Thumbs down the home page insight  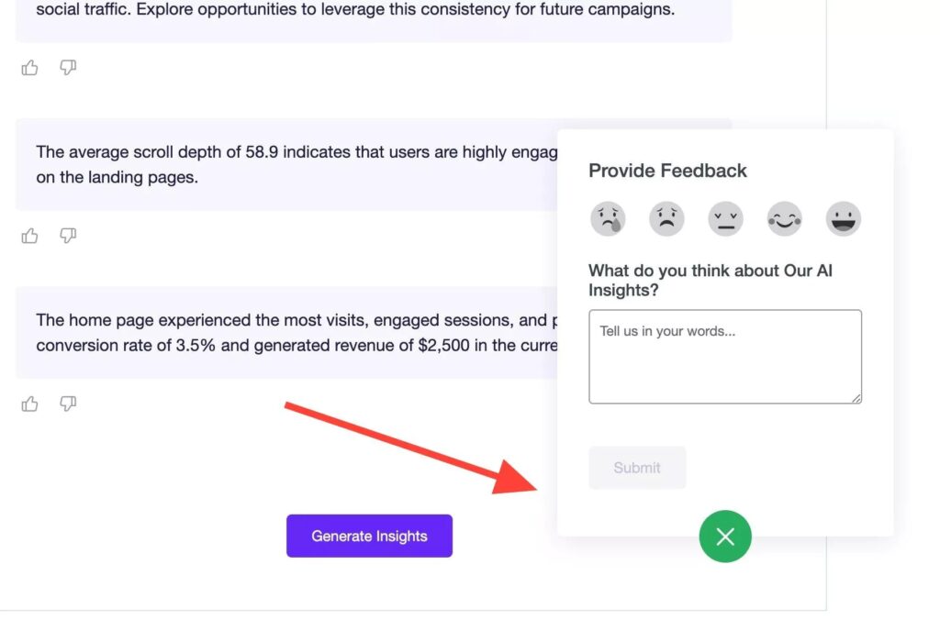(68, 404)
